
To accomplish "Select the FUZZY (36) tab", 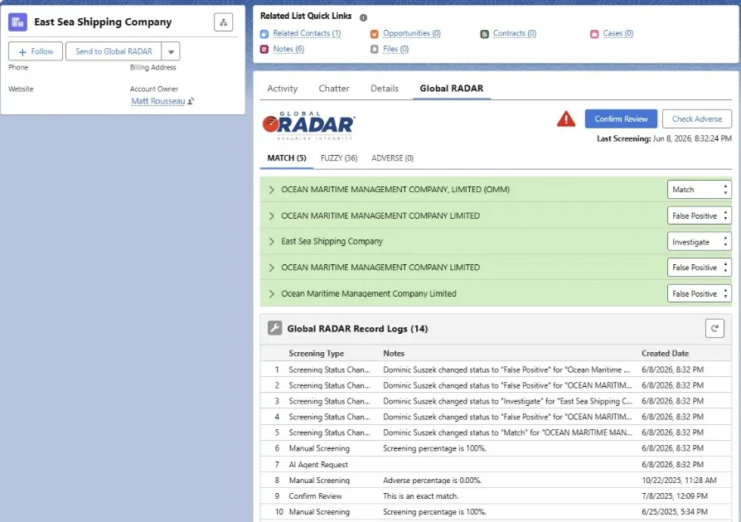I will [x=339, y=157].
